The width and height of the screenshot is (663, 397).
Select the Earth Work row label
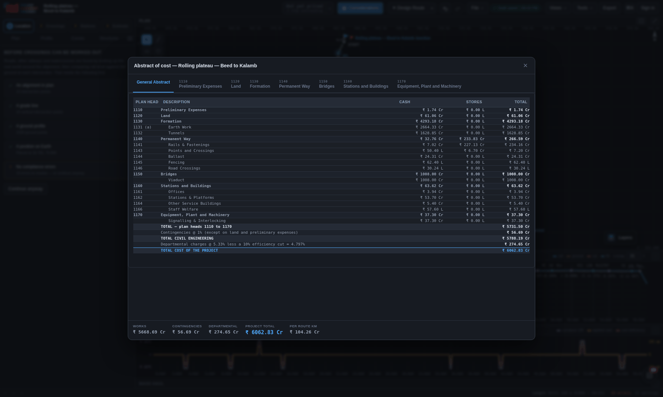coord(180,127)
